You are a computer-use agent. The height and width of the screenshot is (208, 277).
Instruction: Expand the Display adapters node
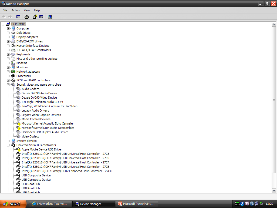[8, 37]
